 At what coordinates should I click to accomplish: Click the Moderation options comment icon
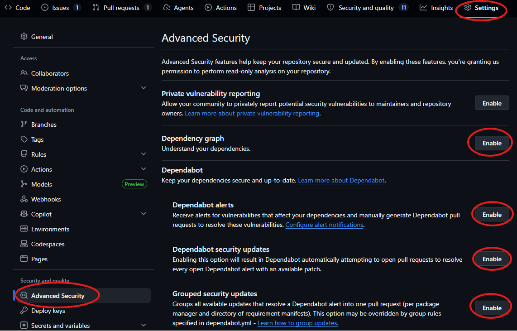tap(24, 88)
